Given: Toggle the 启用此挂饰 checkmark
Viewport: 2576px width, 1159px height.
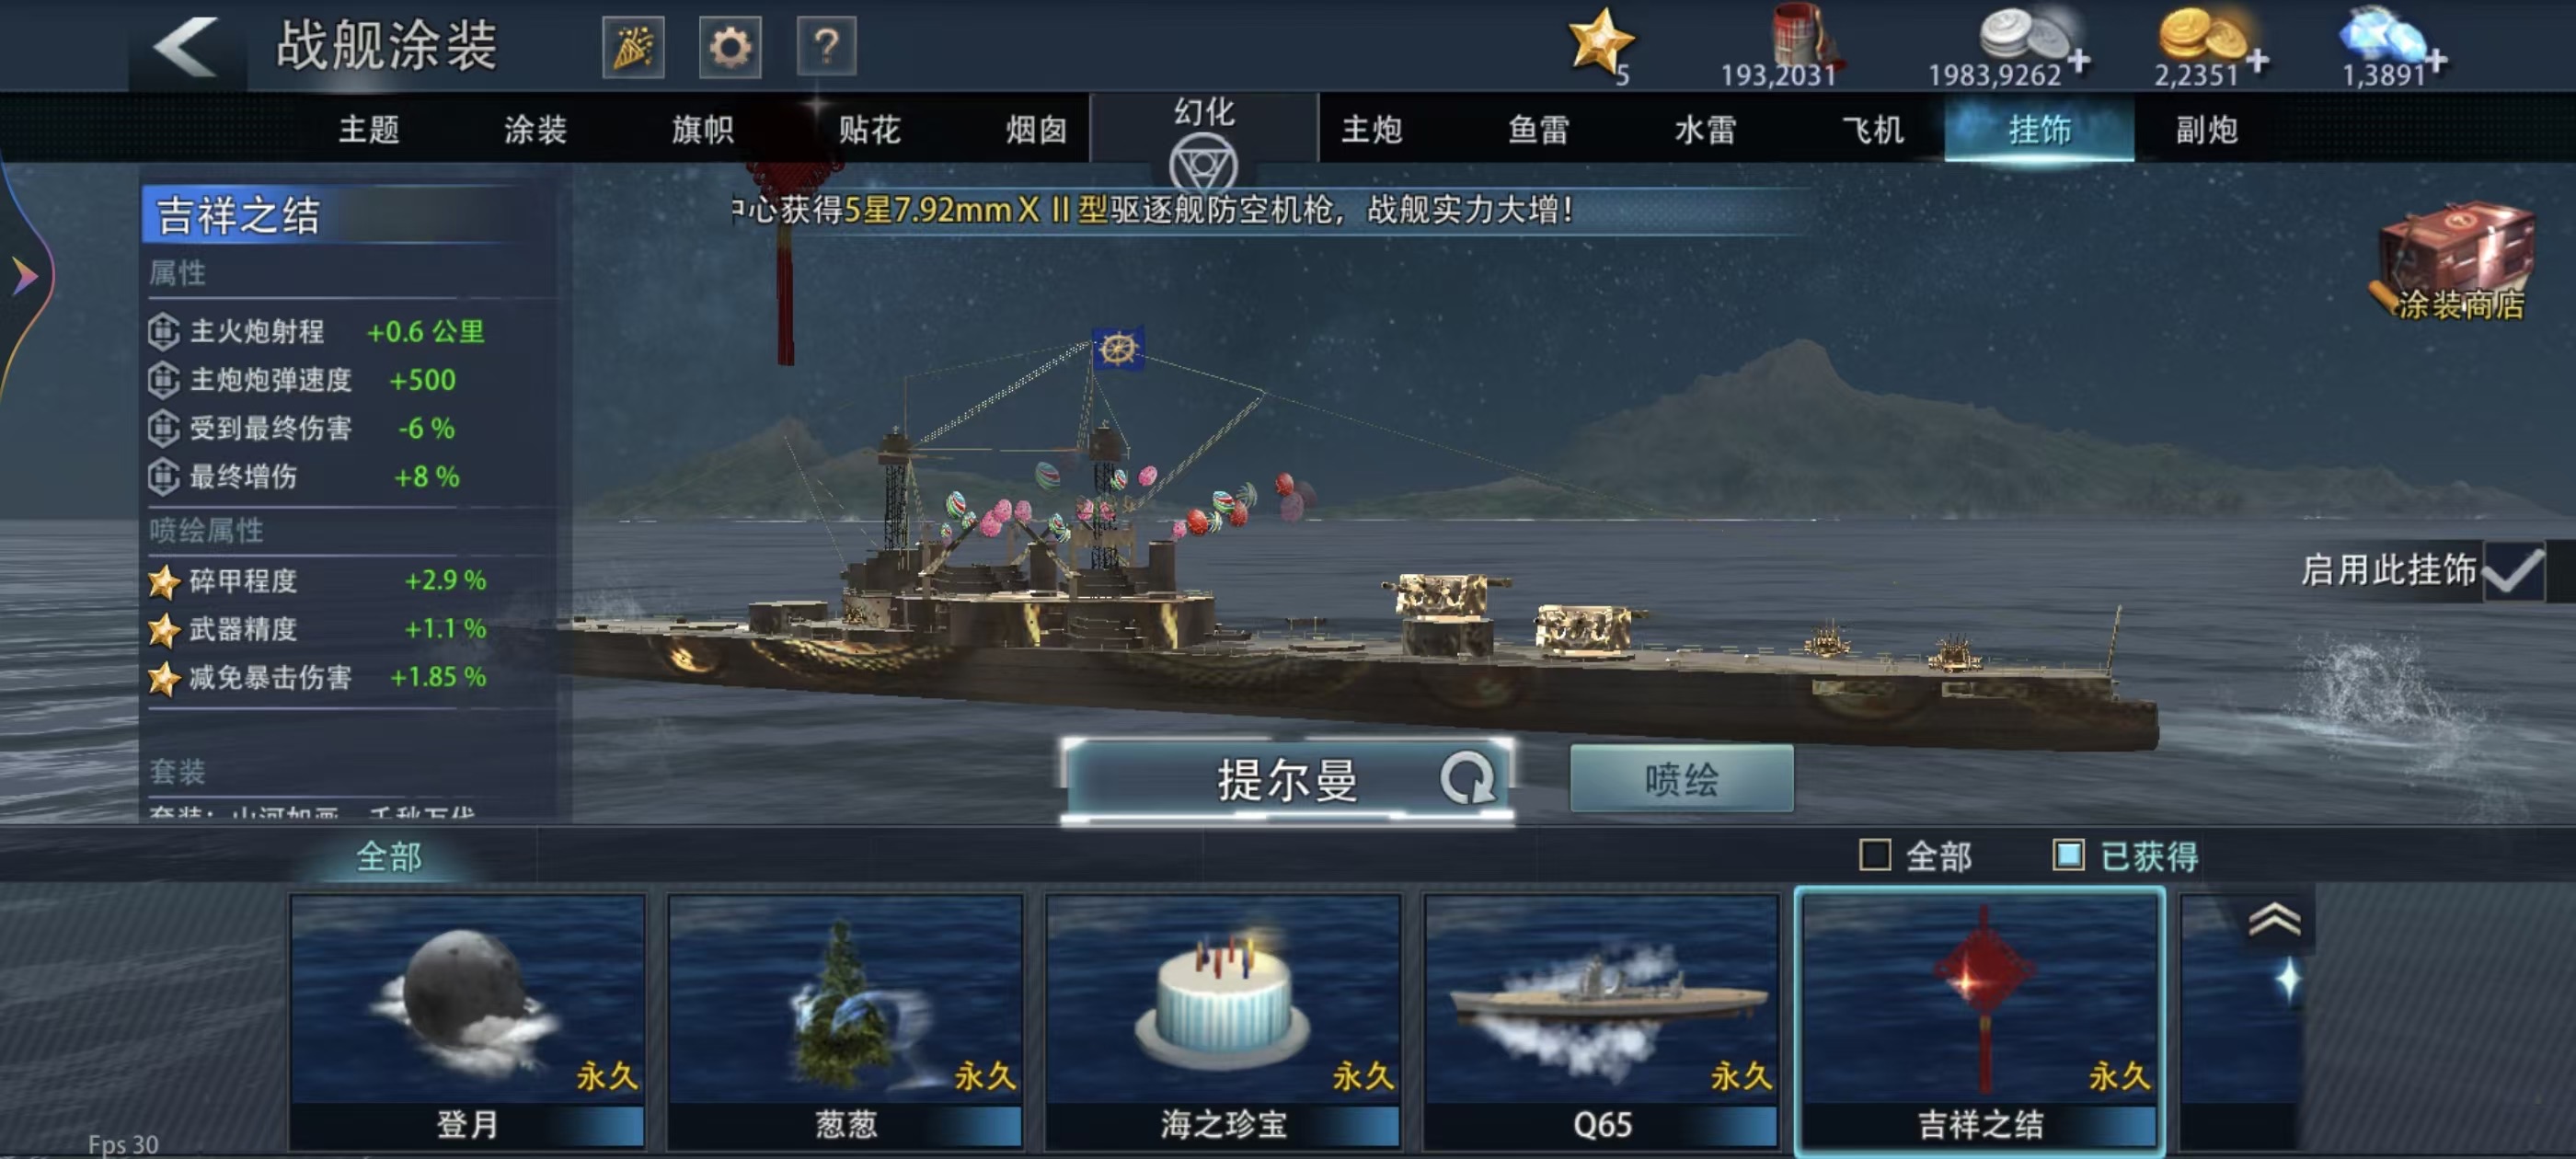Looking at the screenshot, I should (x=2512, y=570).
